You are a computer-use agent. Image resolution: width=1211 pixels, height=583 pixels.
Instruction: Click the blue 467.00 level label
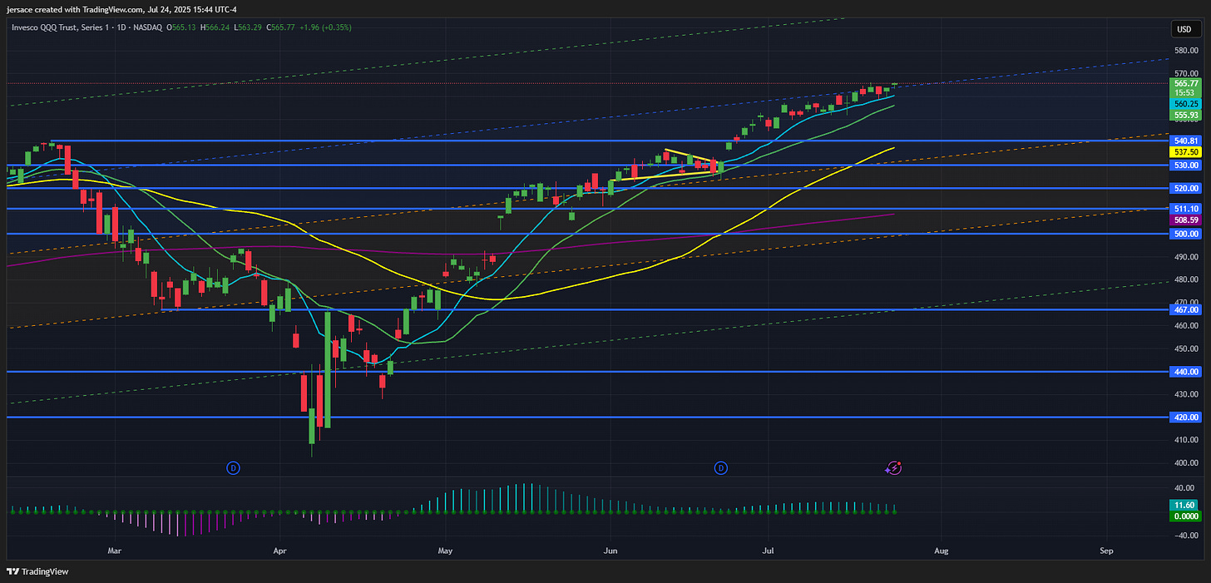pyautogui.click(x=1185, y=309)
